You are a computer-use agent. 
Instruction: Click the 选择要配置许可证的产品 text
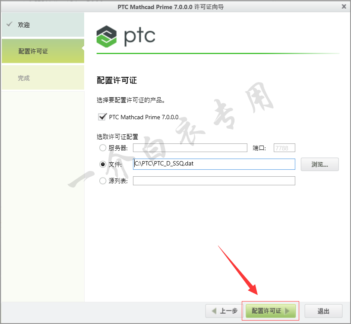pos(131,100)
